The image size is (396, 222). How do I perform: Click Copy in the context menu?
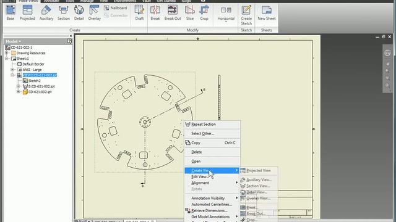(x=212, y=142)
